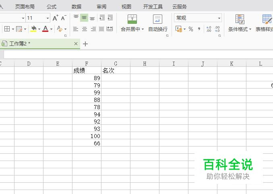This screenshot has height=194, width=273.
Task: Expand the font color dropdown arrow
Action: (x=52, y=29)
